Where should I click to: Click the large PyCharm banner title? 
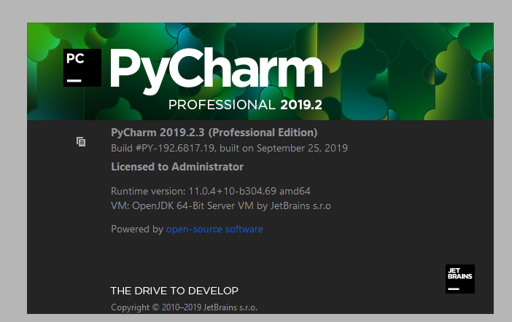pyautogui.click(x=217, y=70)
